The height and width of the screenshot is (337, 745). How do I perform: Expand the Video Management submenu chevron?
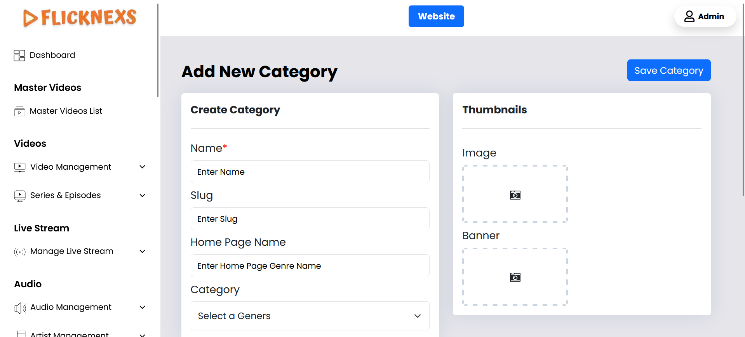click(x=143, y=167)
